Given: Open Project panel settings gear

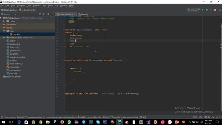Looking at the screenshot, I should (49, 14).
